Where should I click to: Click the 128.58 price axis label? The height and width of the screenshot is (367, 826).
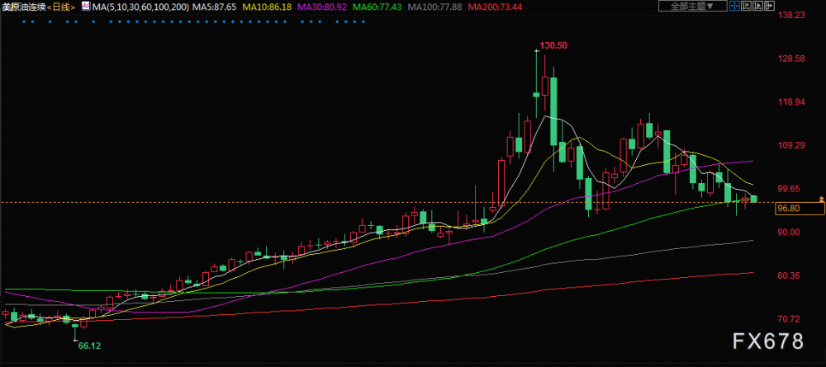[x=792, y=59]
